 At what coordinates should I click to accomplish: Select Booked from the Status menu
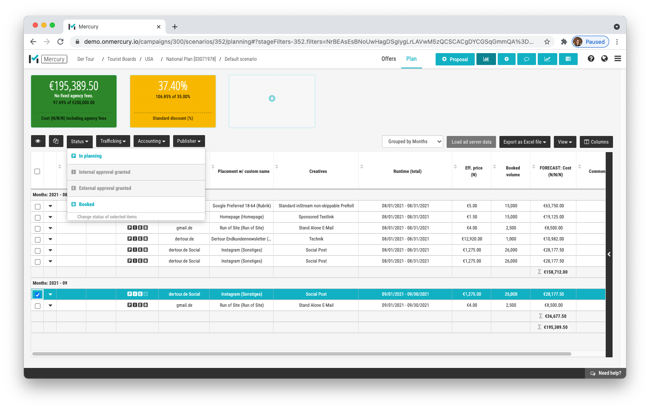[x=86, y=204]
